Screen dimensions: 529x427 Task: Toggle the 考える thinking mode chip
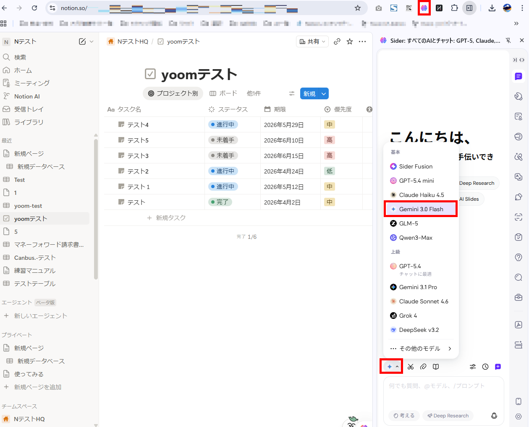(404, 416)
